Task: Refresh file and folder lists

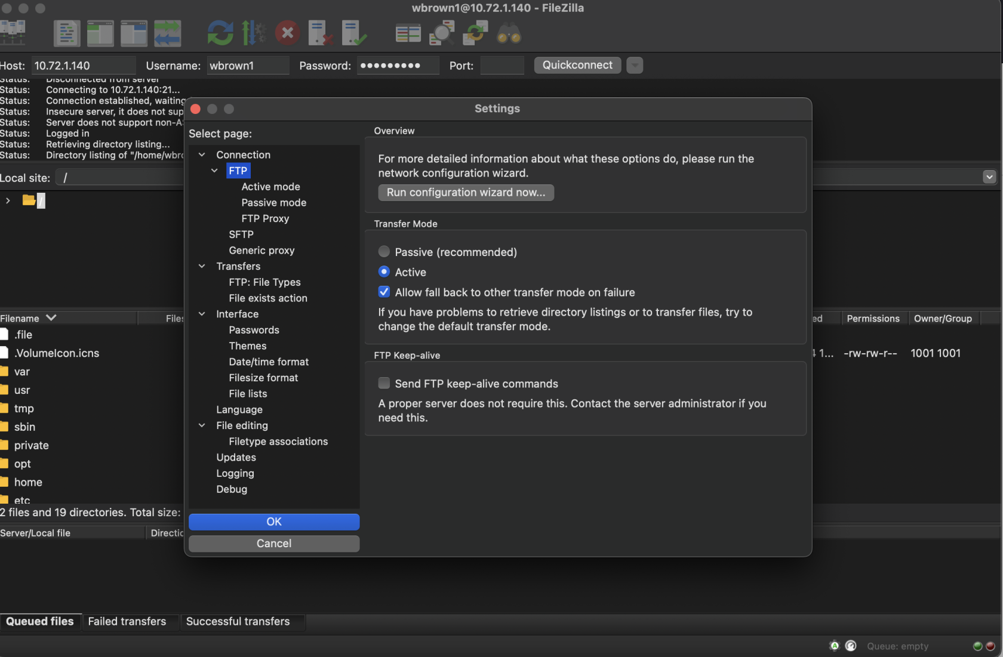Action: tap(220, 33)
